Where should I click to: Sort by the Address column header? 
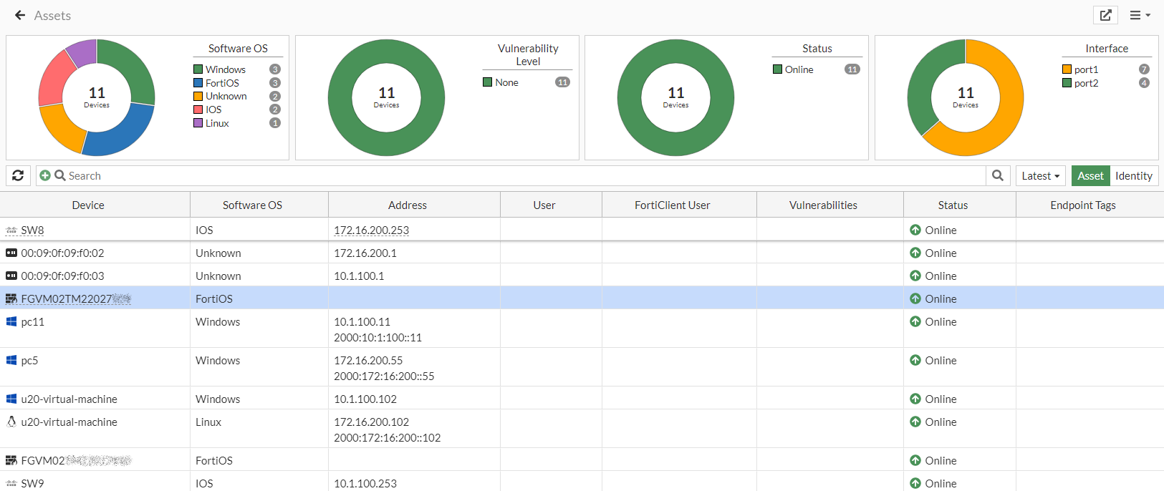(x=408, y=205)
